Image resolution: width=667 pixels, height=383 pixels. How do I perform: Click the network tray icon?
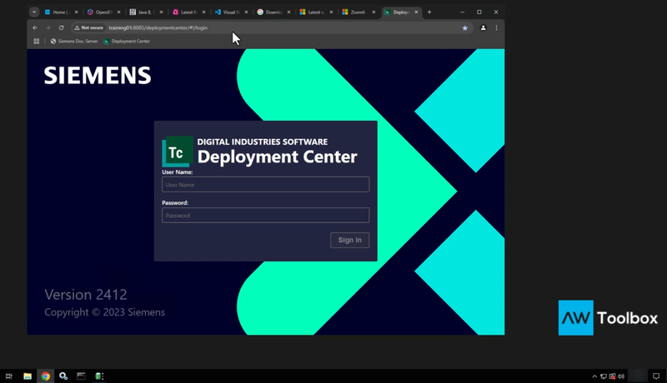click(x=604, y=376)
